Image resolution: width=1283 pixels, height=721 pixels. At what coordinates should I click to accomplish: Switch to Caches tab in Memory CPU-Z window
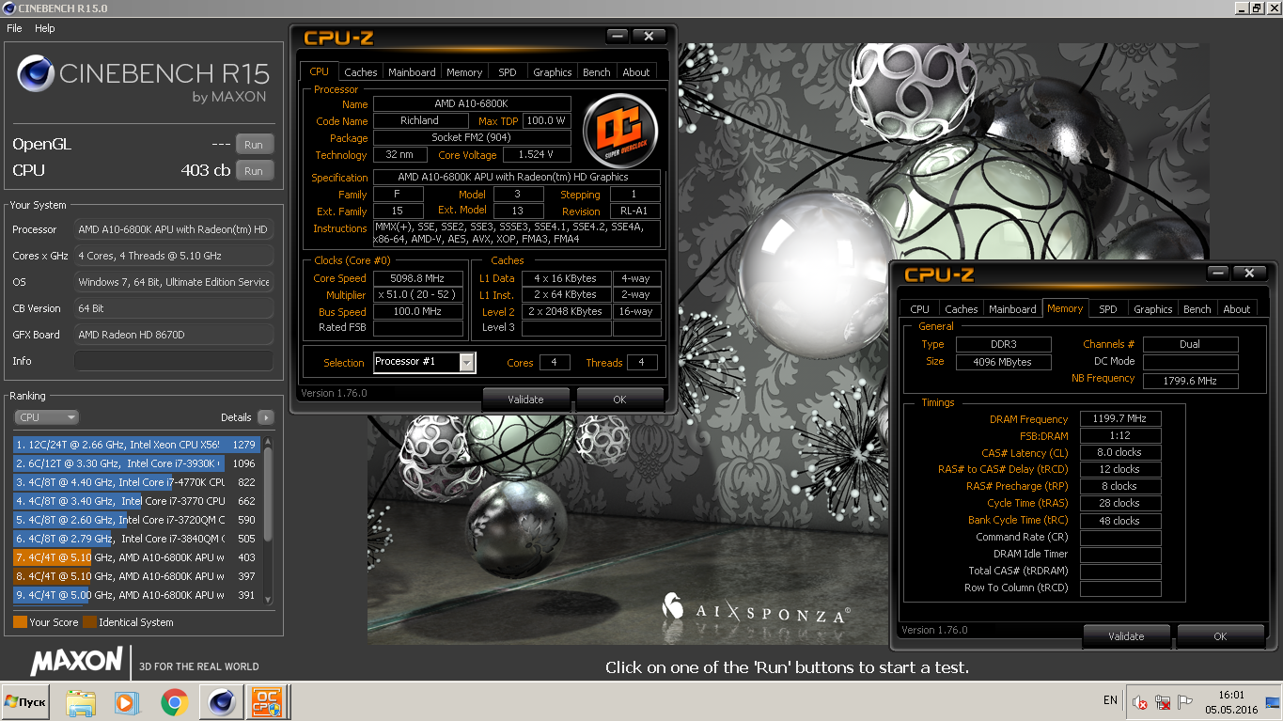(x=962, y=309)
